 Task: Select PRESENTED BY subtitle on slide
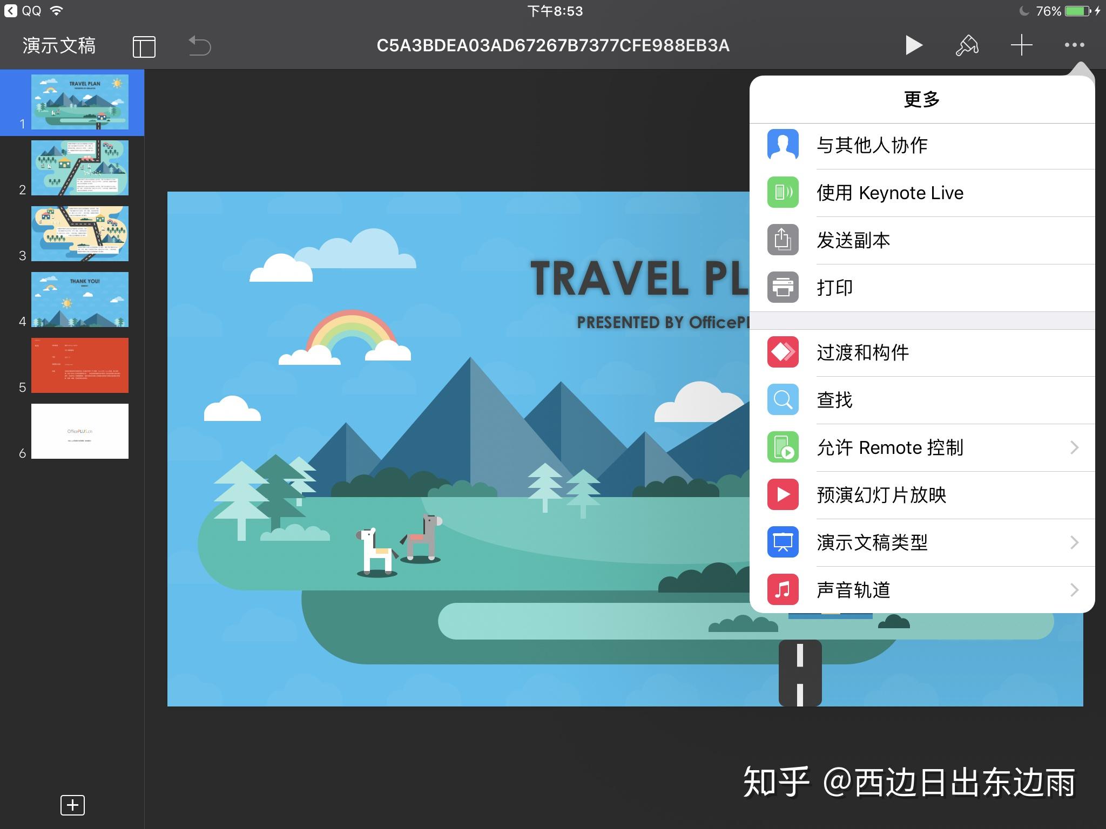pos(663,322)
